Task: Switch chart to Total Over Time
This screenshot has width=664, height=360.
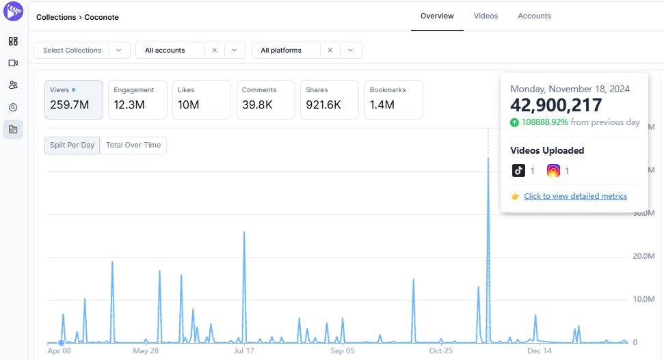Action: tap(133, 146)
